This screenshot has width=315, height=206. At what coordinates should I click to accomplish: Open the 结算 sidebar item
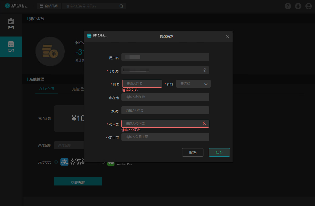(11, 47)
